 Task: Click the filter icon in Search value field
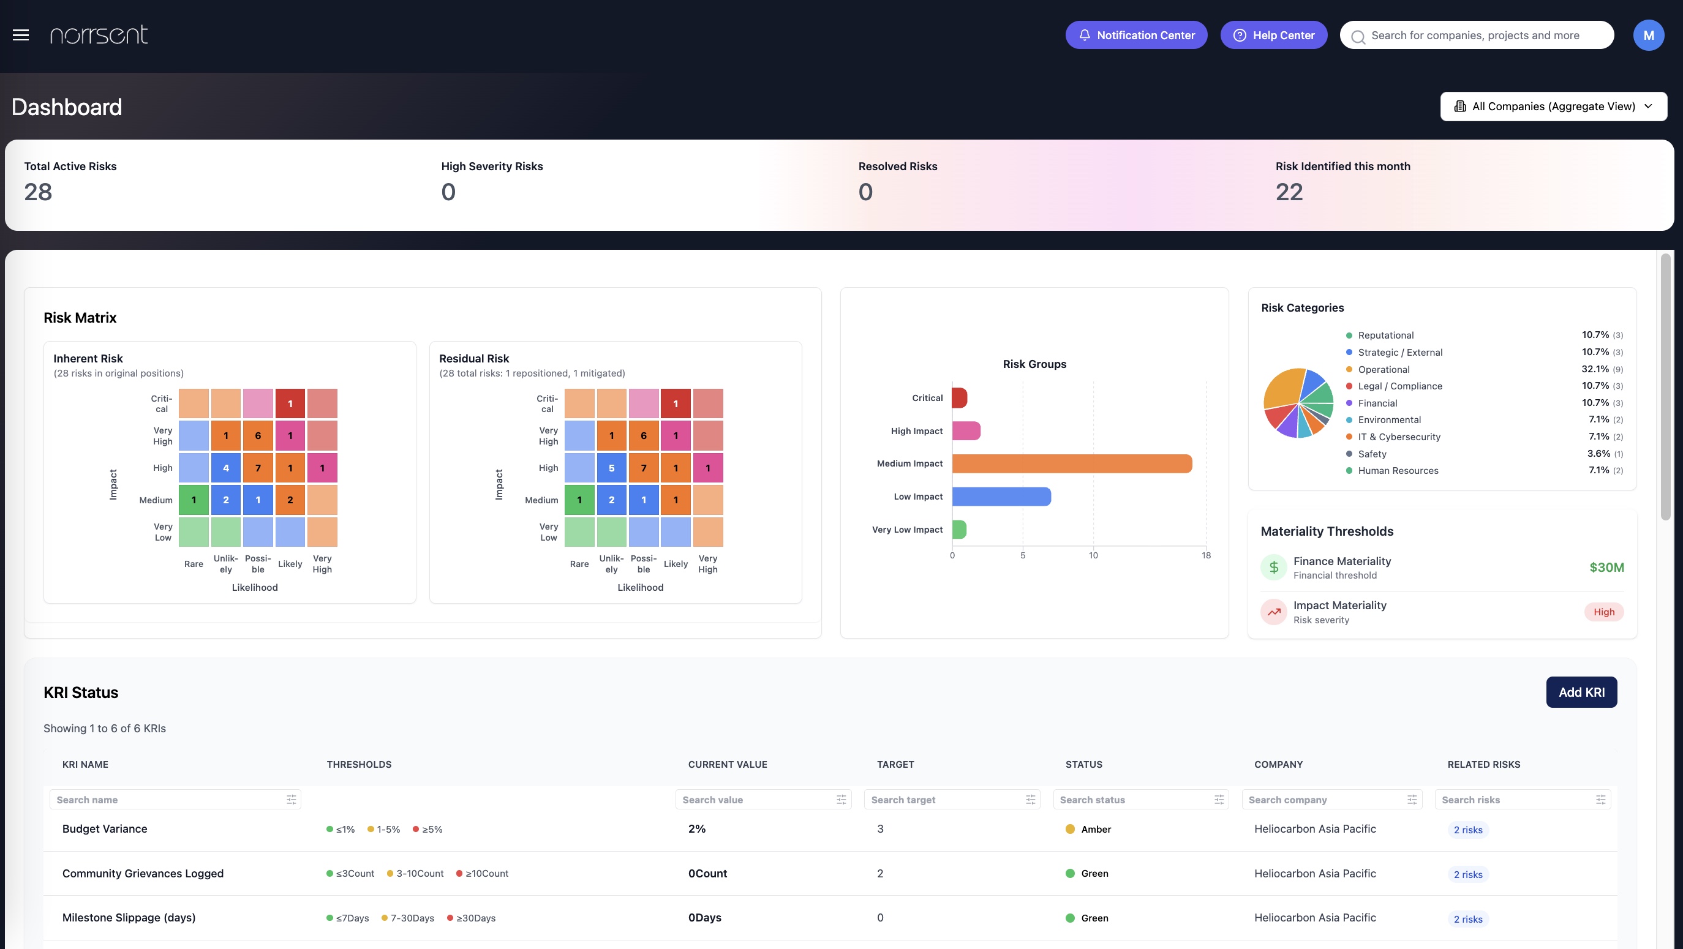[x=841, y=800]
